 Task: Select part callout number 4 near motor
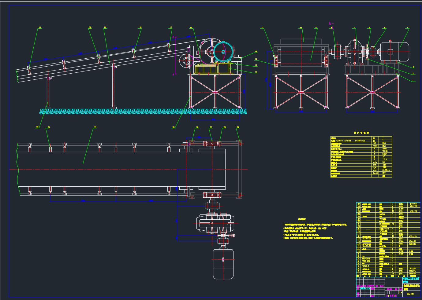(408, 28)
